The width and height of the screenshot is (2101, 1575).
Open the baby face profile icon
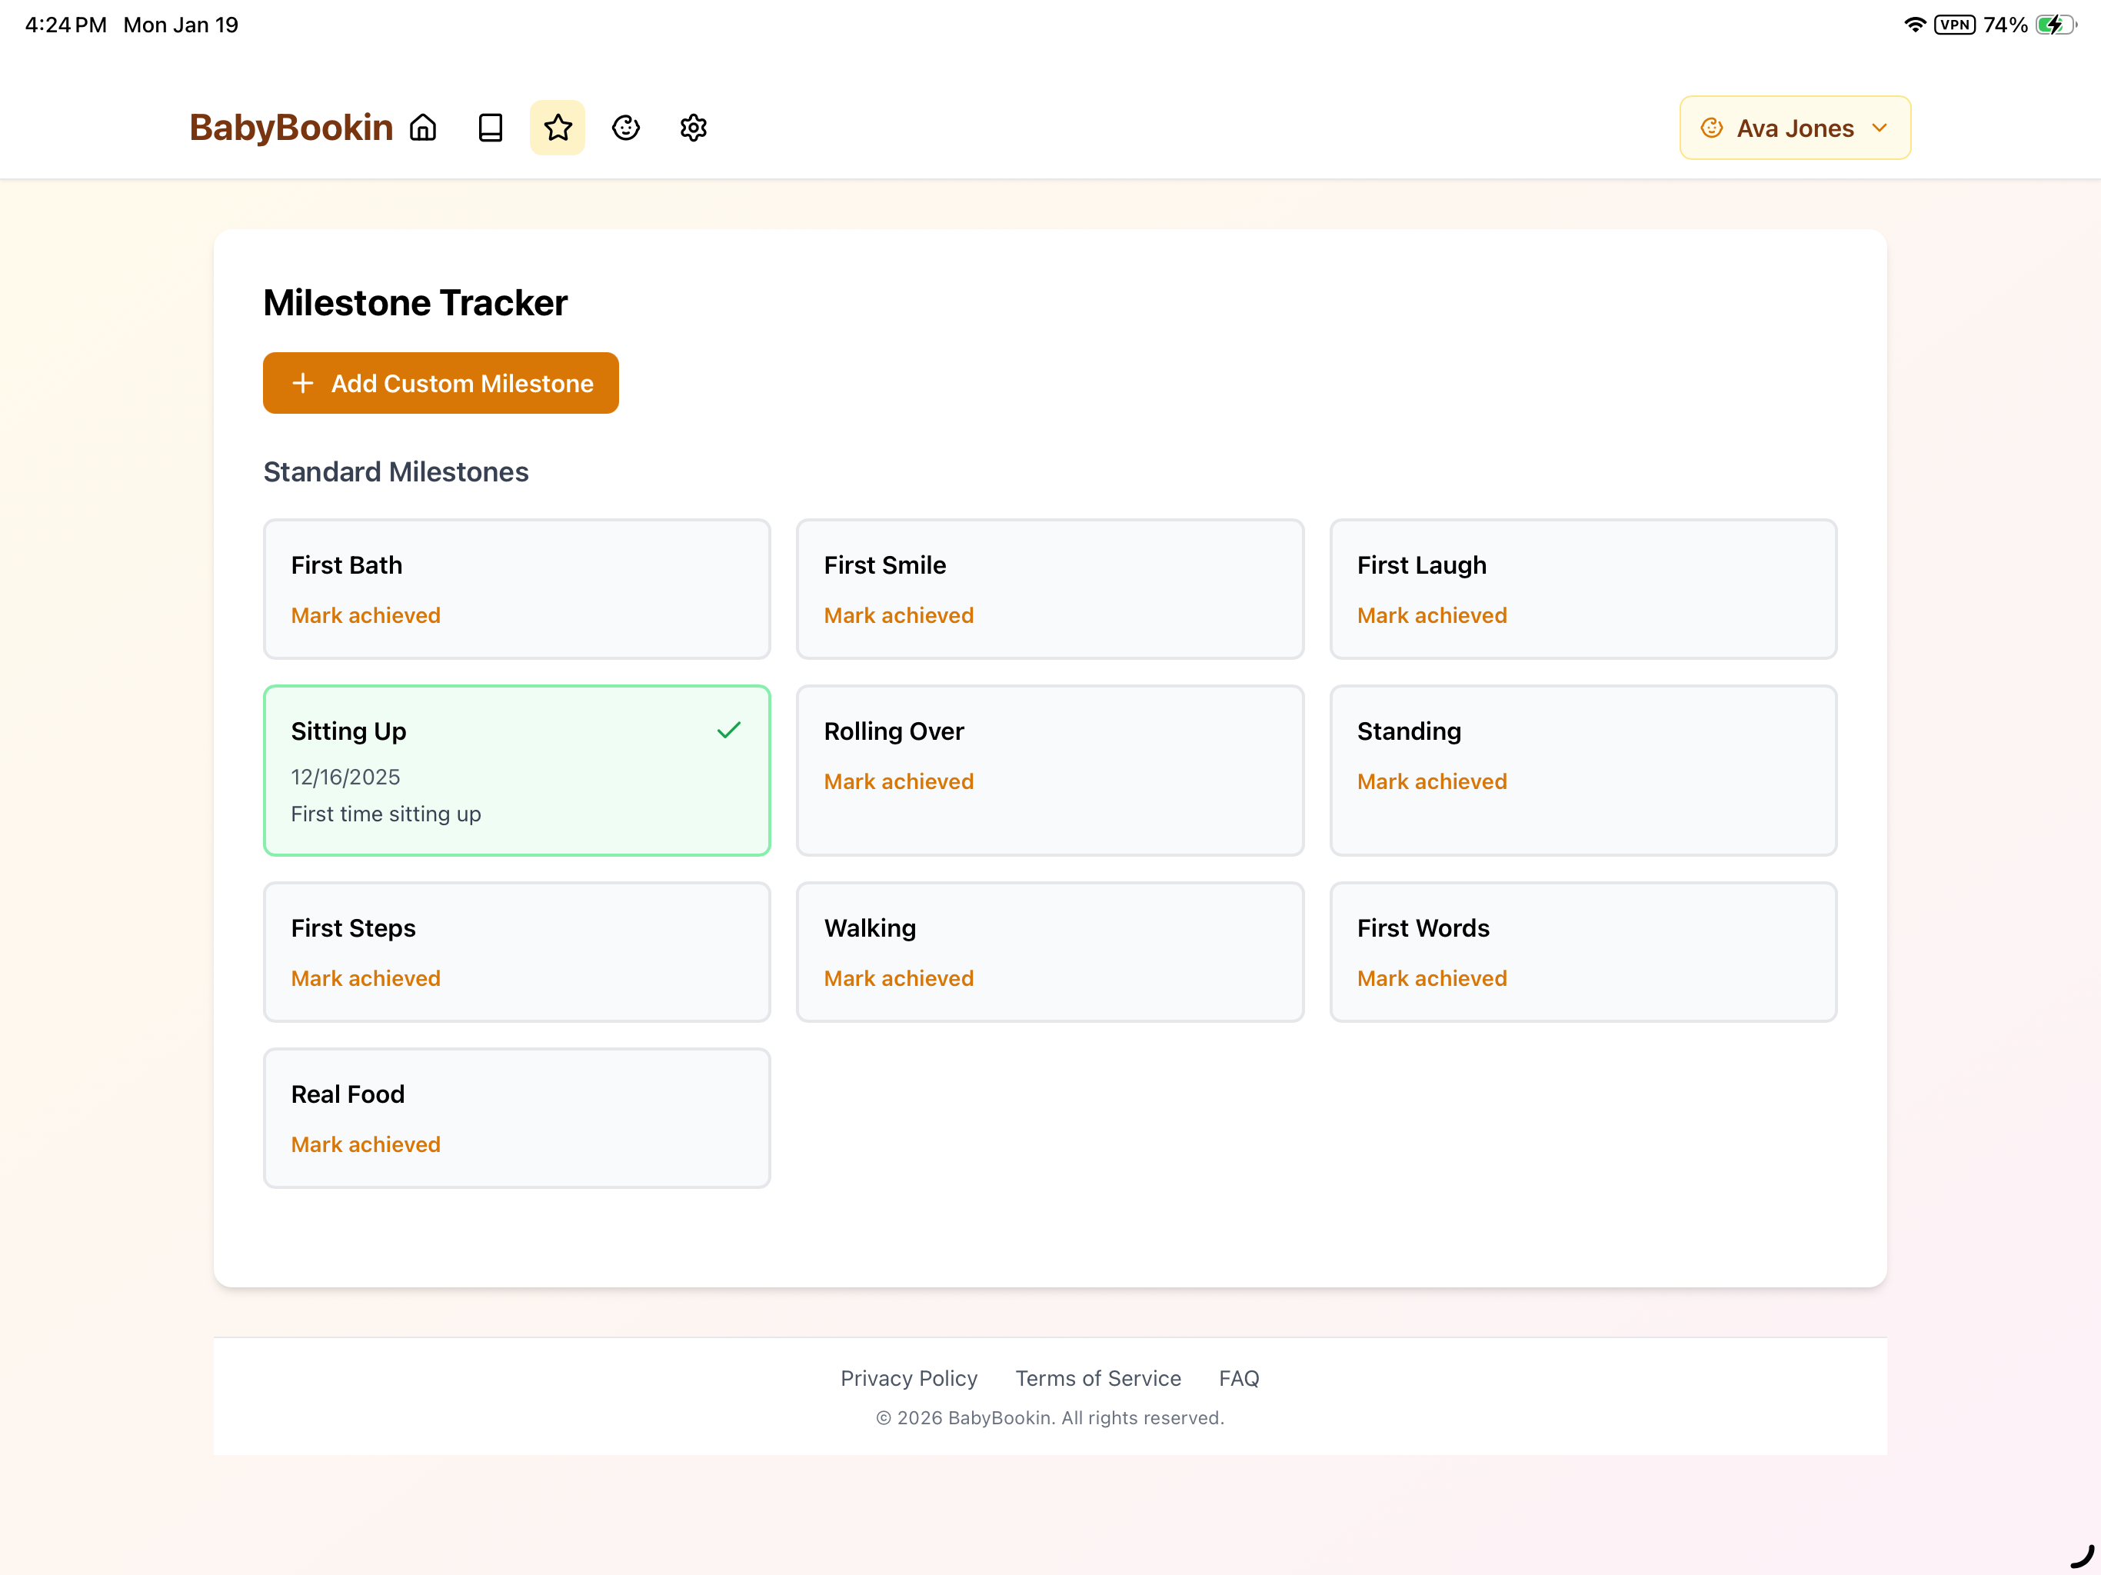[626, 128]
